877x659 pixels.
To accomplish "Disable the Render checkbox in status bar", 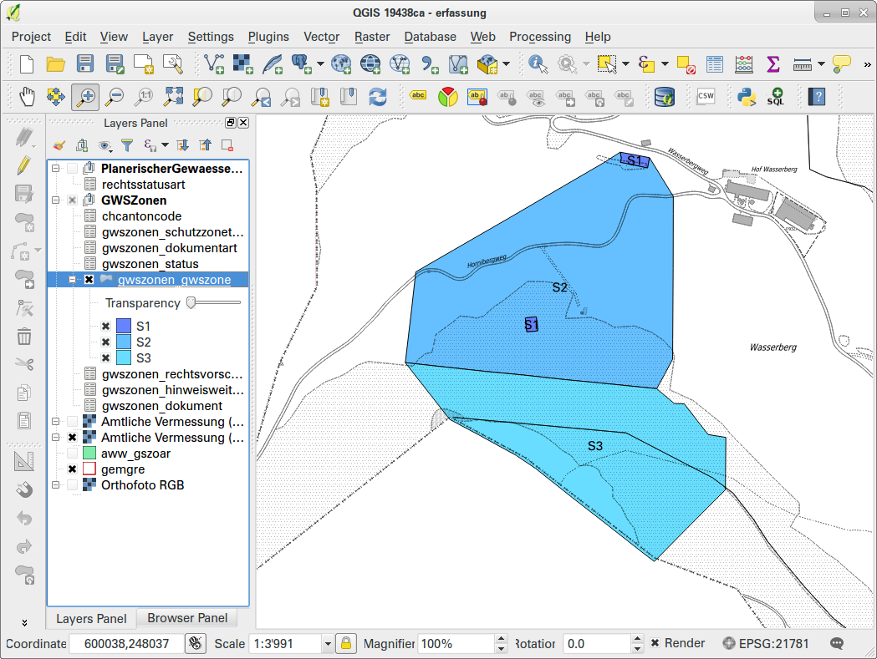I will [655, 643].
